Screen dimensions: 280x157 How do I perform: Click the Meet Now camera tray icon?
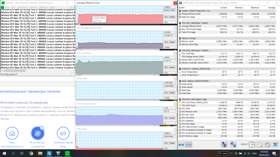236,153
